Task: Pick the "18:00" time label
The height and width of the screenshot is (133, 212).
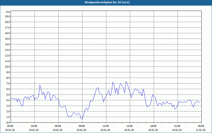Action: click(x=154, y=126)
